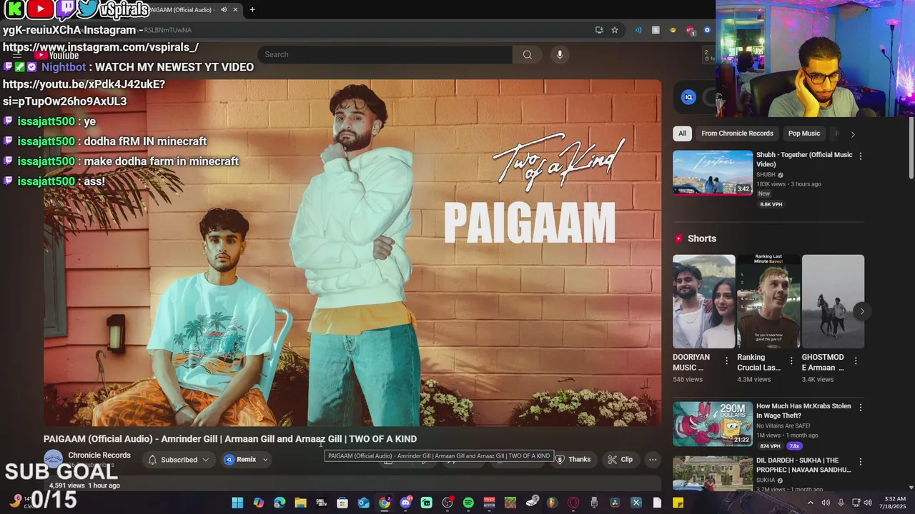Open options for Ranking Crucial Las... short

791,361
